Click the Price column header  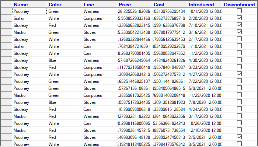click(x=135, y=4)
